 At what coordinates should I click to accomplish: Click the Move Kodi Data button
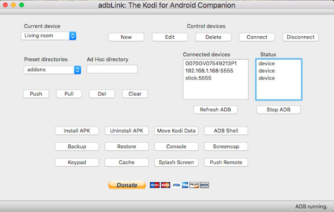click(176, 131)
